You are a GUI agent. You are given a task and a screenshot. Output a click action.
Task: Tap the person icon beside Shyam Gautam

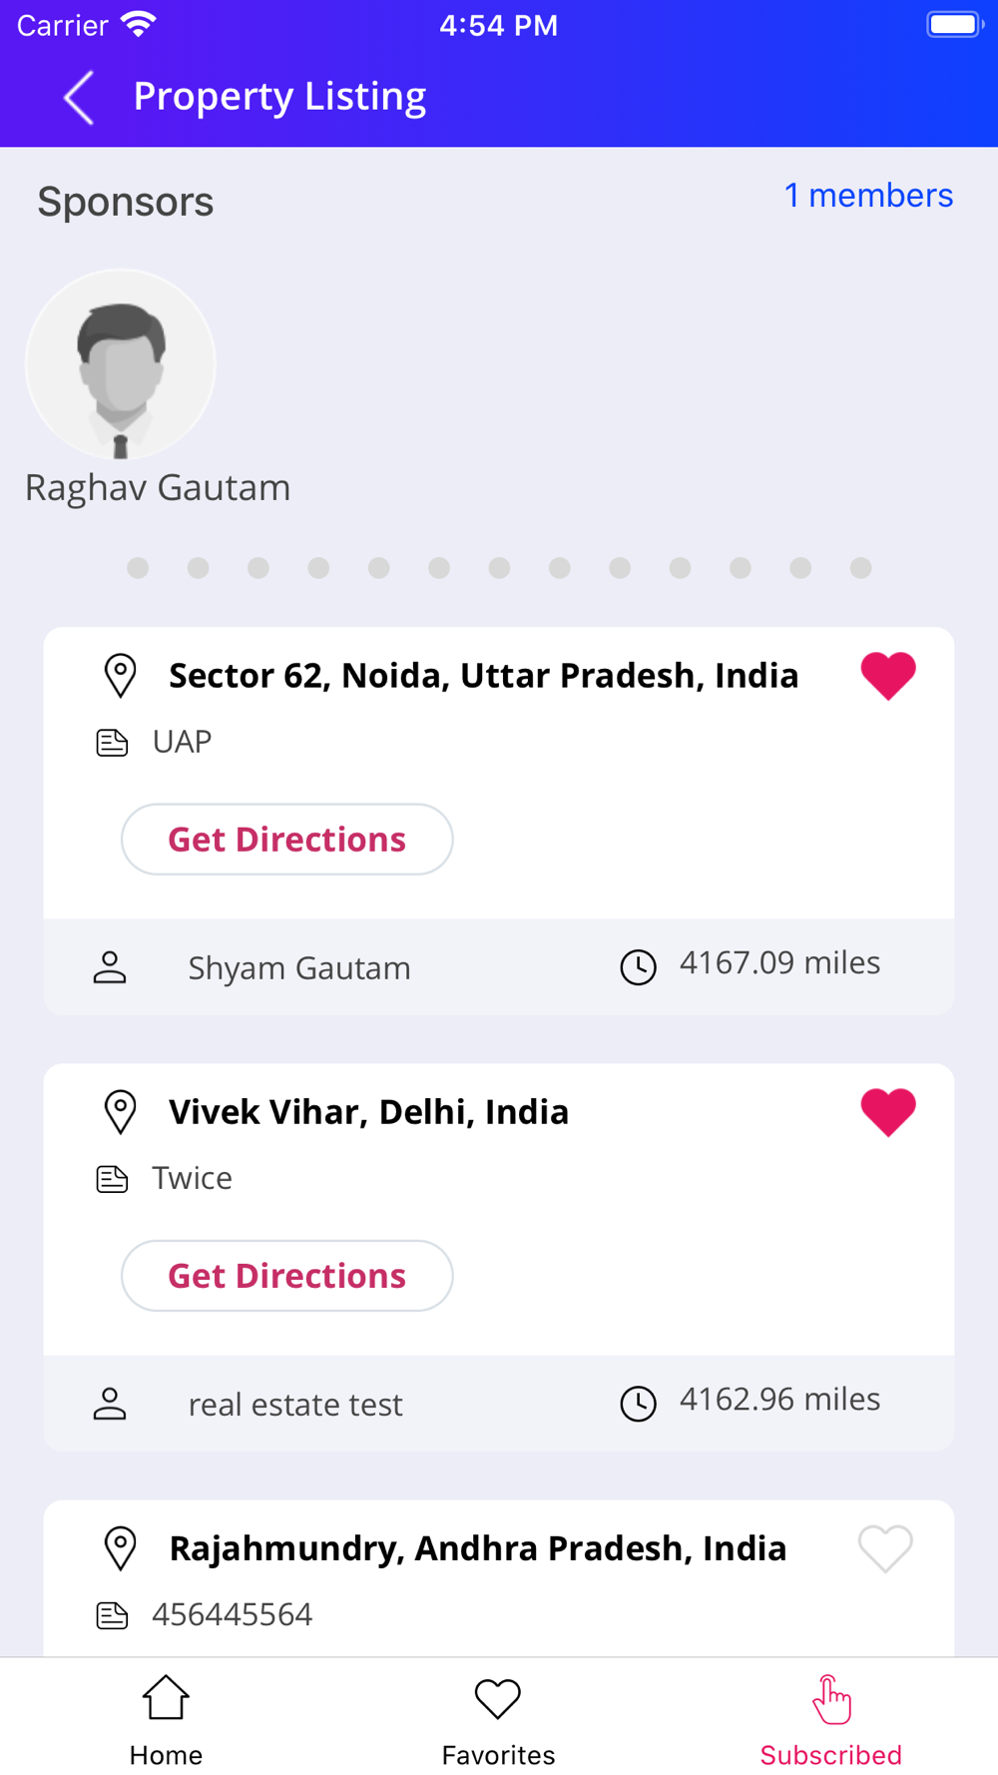110,967
